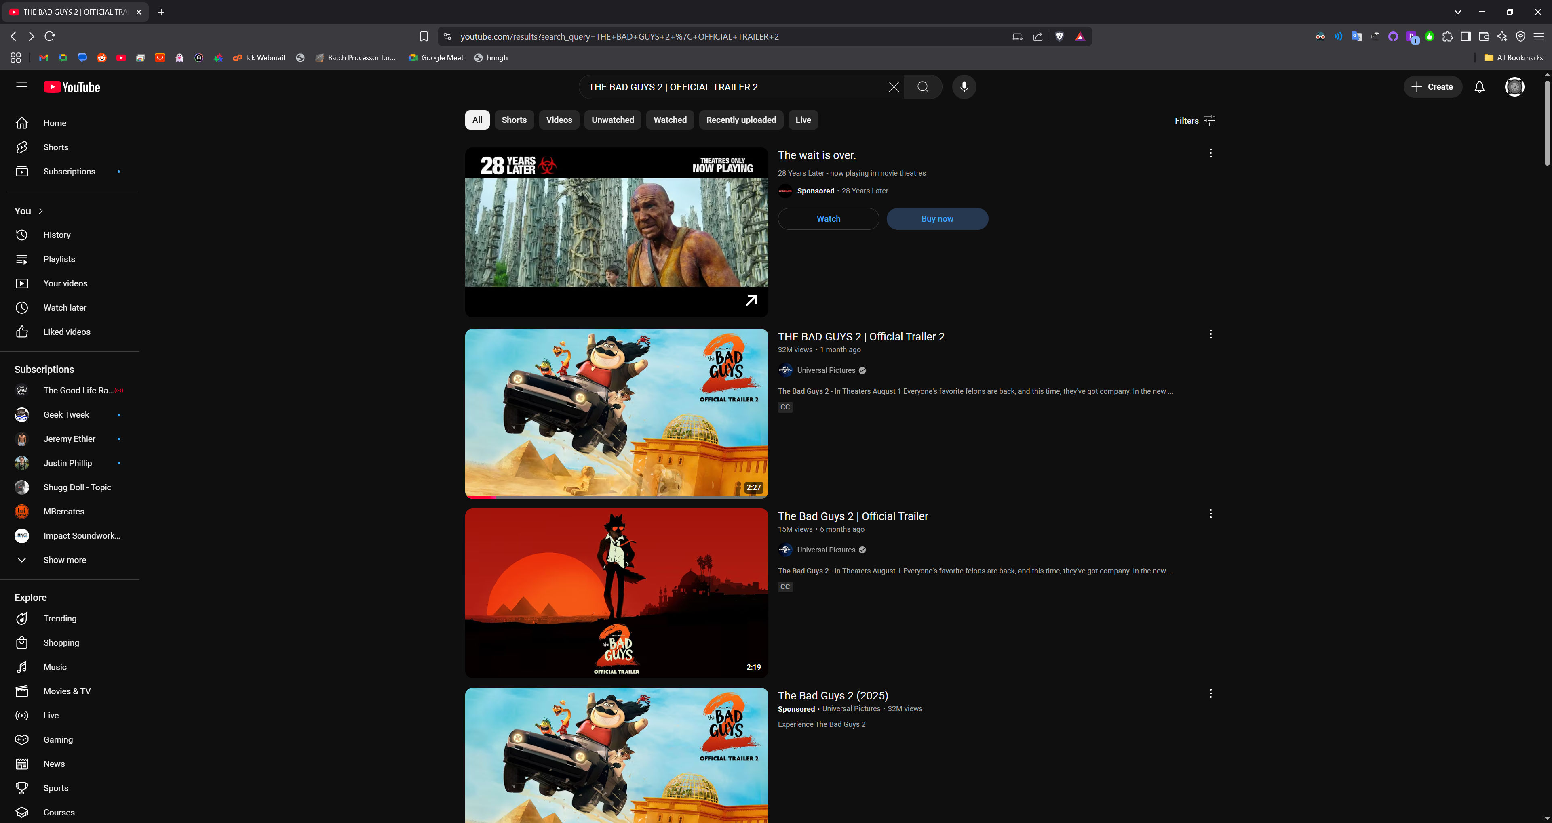Open more options for Bad Guys 2 Official Trailer
Image resolution: width=1552 pixels, height=823 pixels.
click(x=1210, y=514)
